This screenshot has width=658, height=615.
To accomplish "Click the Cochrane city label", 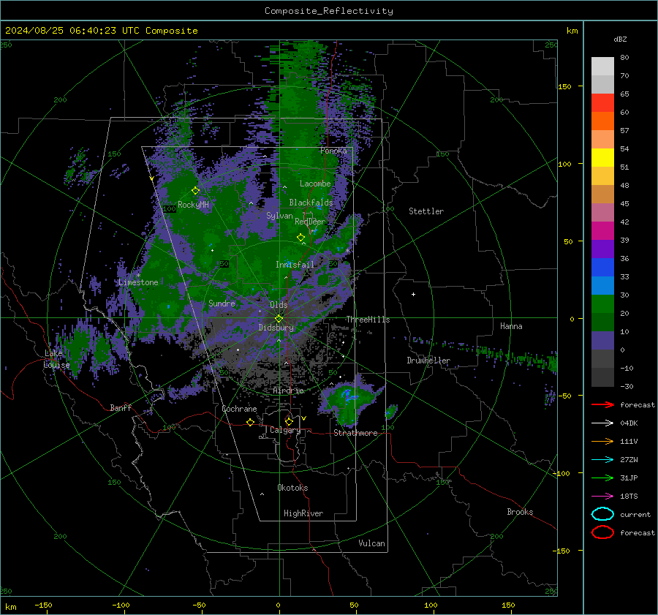I will point(239,409).
